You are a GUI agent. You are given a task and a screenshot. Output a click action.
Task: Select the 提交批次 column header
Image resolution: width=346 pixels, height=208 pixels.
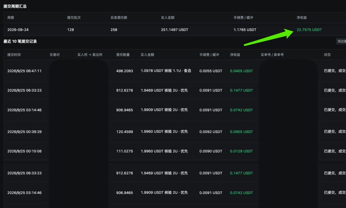pos(74,17)
